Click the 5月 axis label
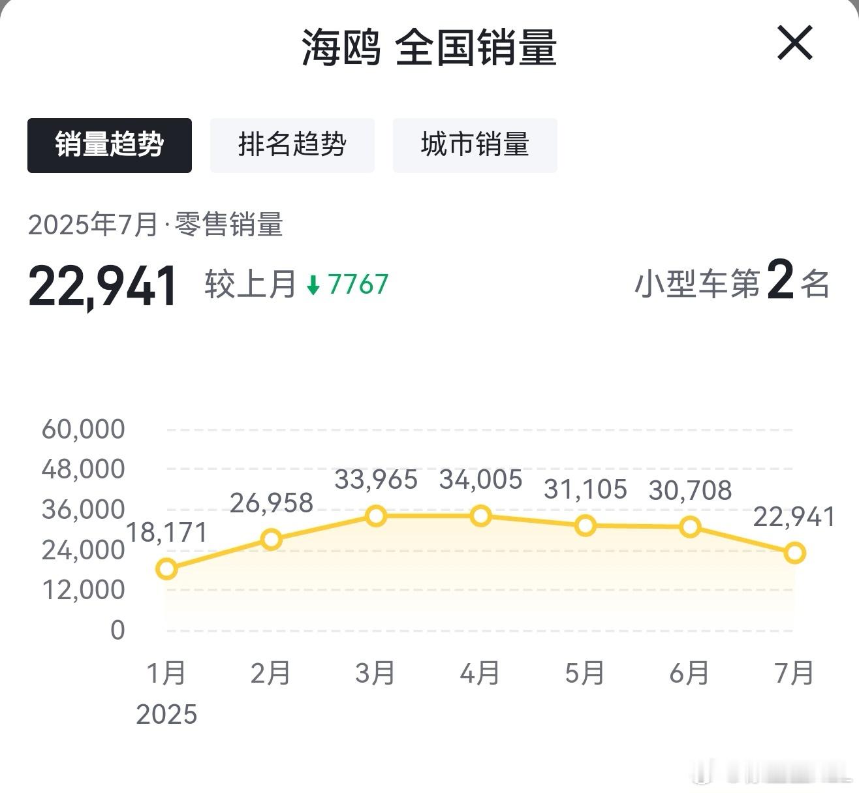859x793 pixels. (585, 673)
